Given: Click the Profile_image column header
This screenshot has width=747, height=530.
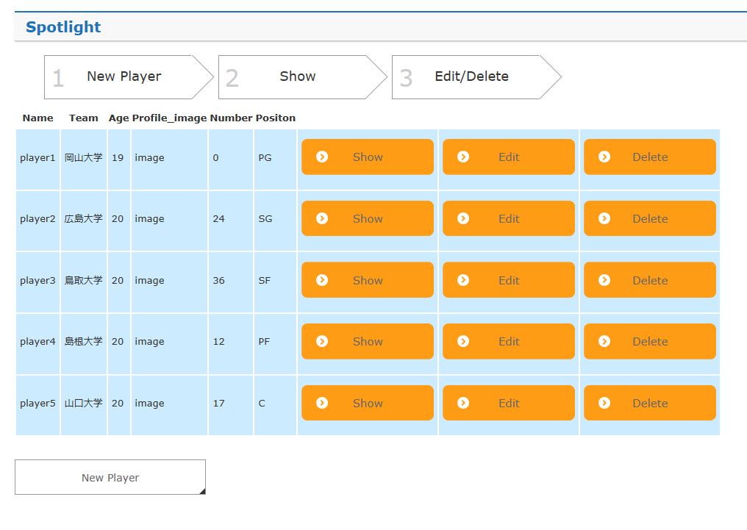Looking at the screenshot, I should 170,118.
